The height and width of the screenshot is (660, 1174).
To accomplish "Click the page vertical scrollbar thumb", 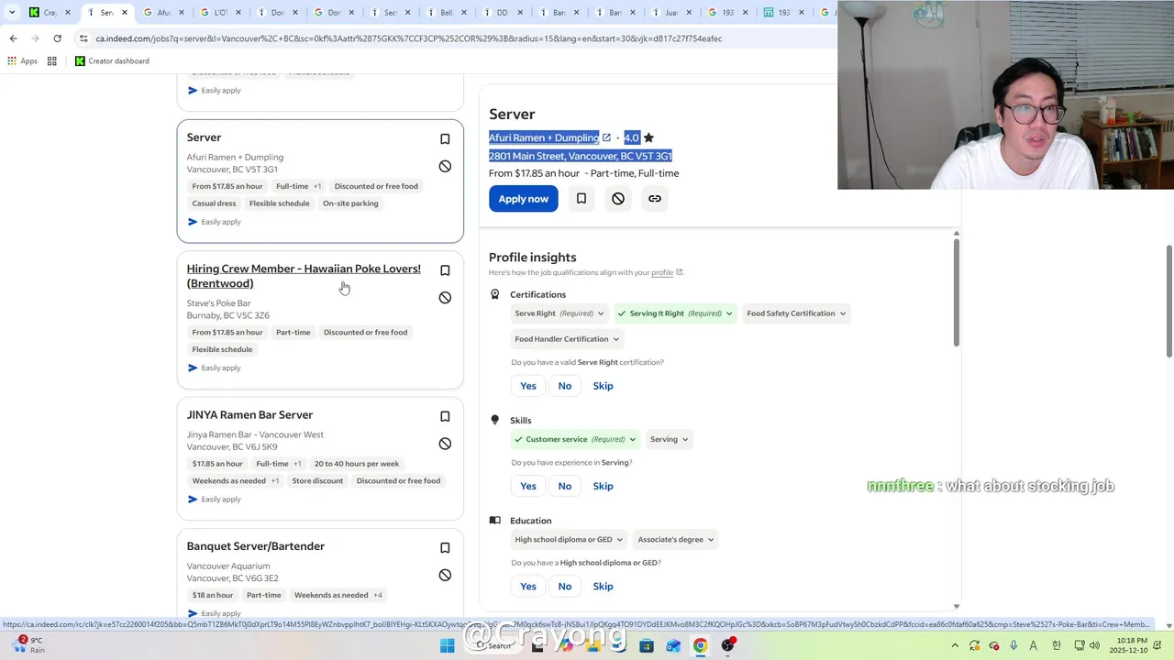I will click(x=1168, y=302).
